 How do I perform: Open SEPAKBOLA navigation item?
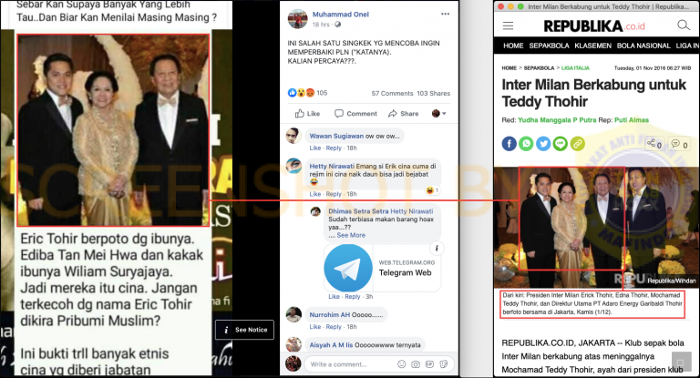pos(549,46)
